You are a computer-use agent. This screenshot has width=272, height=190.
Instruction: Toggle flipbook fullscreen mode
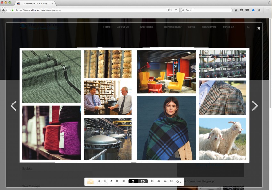(172, 181)
